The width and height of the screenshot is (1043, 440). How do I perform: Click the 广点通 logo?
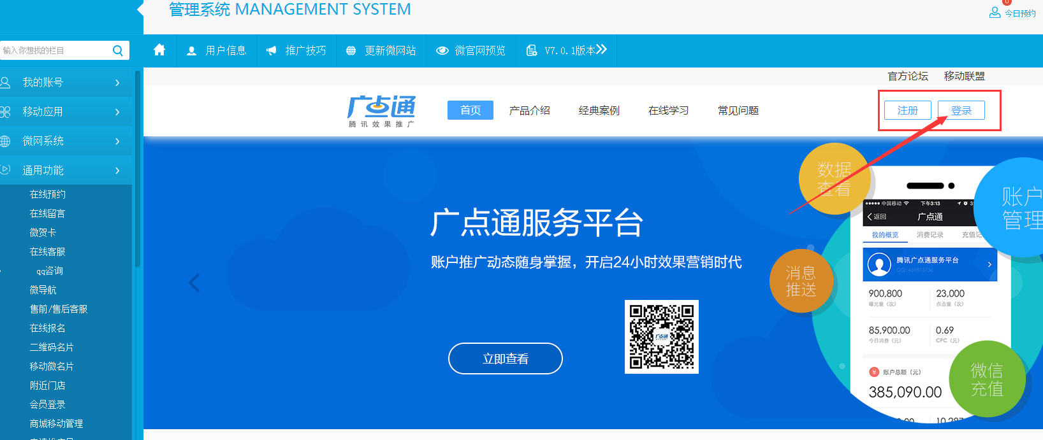(x=382, y=111)
